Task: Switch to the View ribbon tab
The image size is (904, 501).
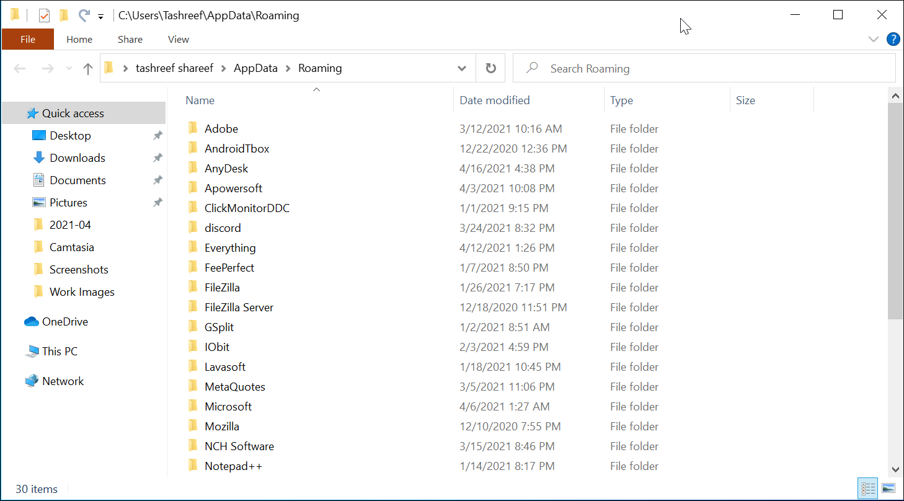Action: click(x=179, y=39)
